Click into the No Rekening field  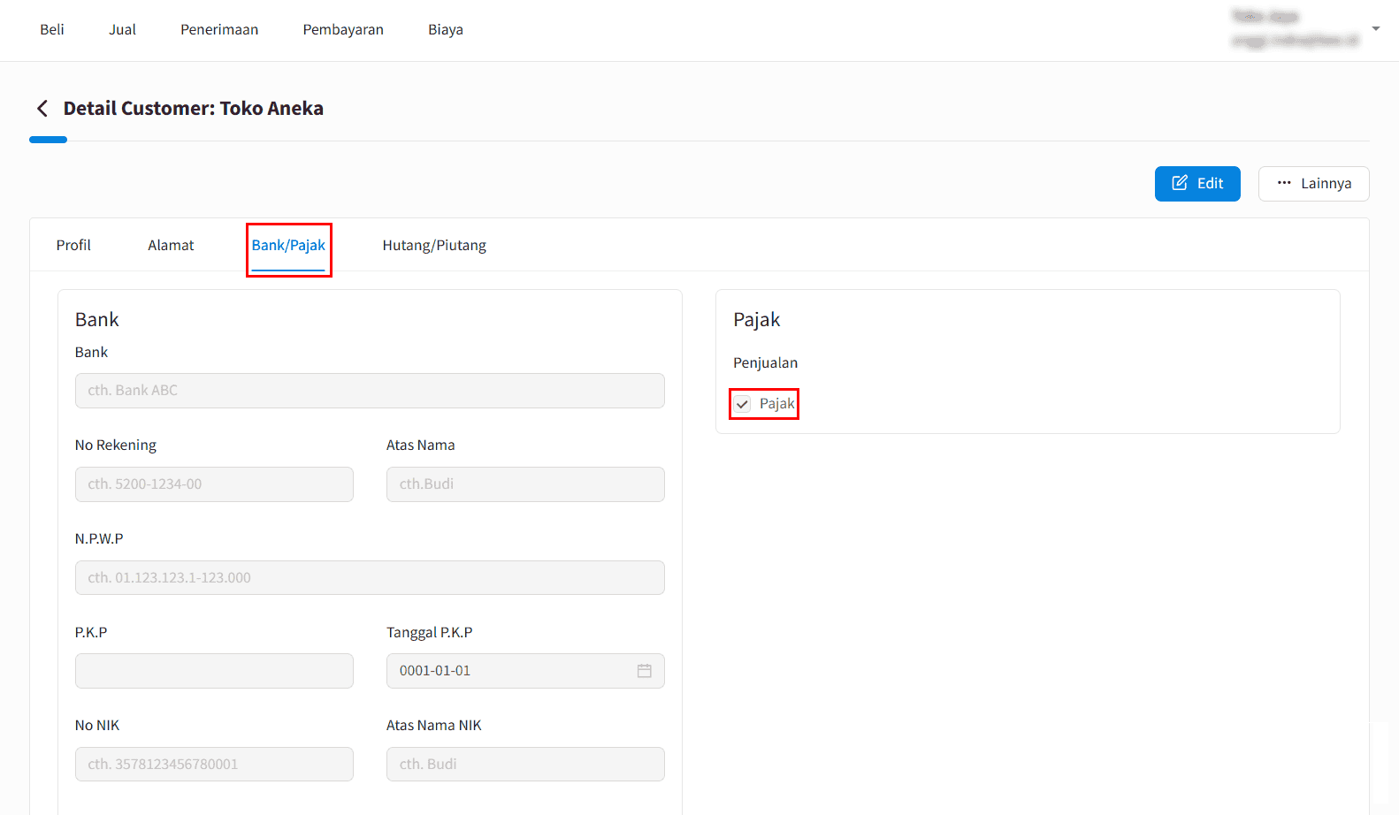pos(214,484)
